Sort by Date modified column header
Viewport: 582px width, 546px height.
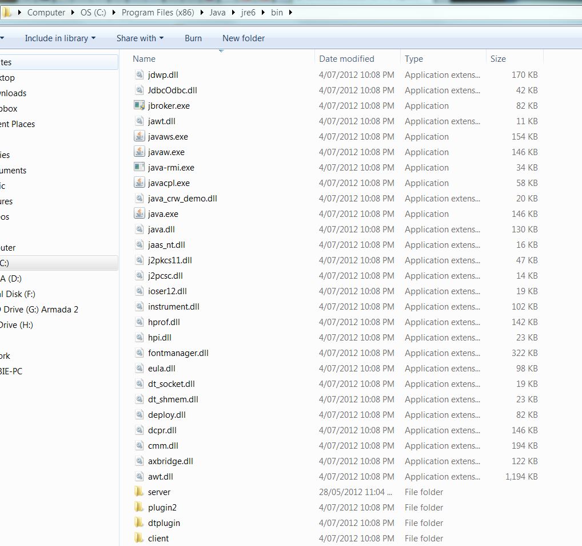(x=358, y=59)
